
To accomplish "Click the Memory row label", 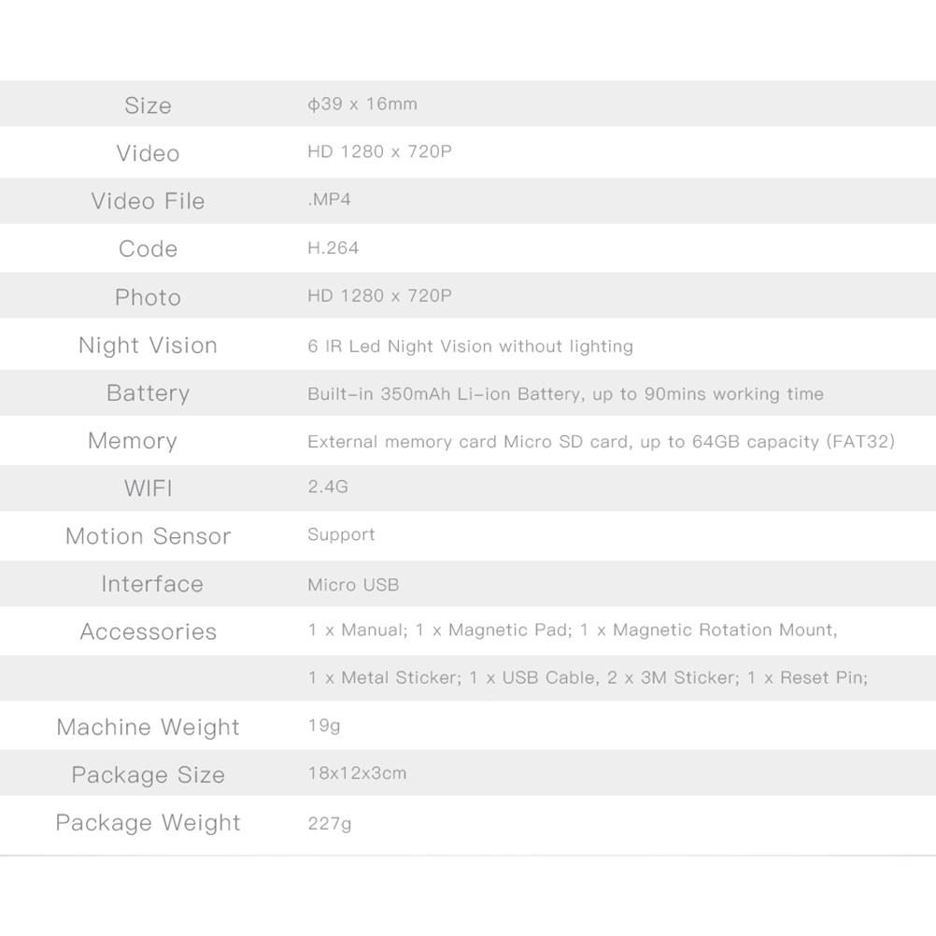I will [x=132, y=441].
